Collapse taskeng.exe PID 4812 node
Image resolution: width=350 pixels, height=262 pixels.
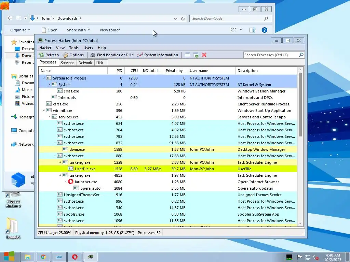[x=60, y=175]
